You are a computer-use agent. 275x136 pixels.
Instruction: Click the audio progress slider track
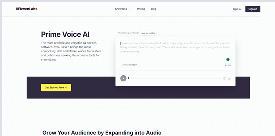pos(174,79)
